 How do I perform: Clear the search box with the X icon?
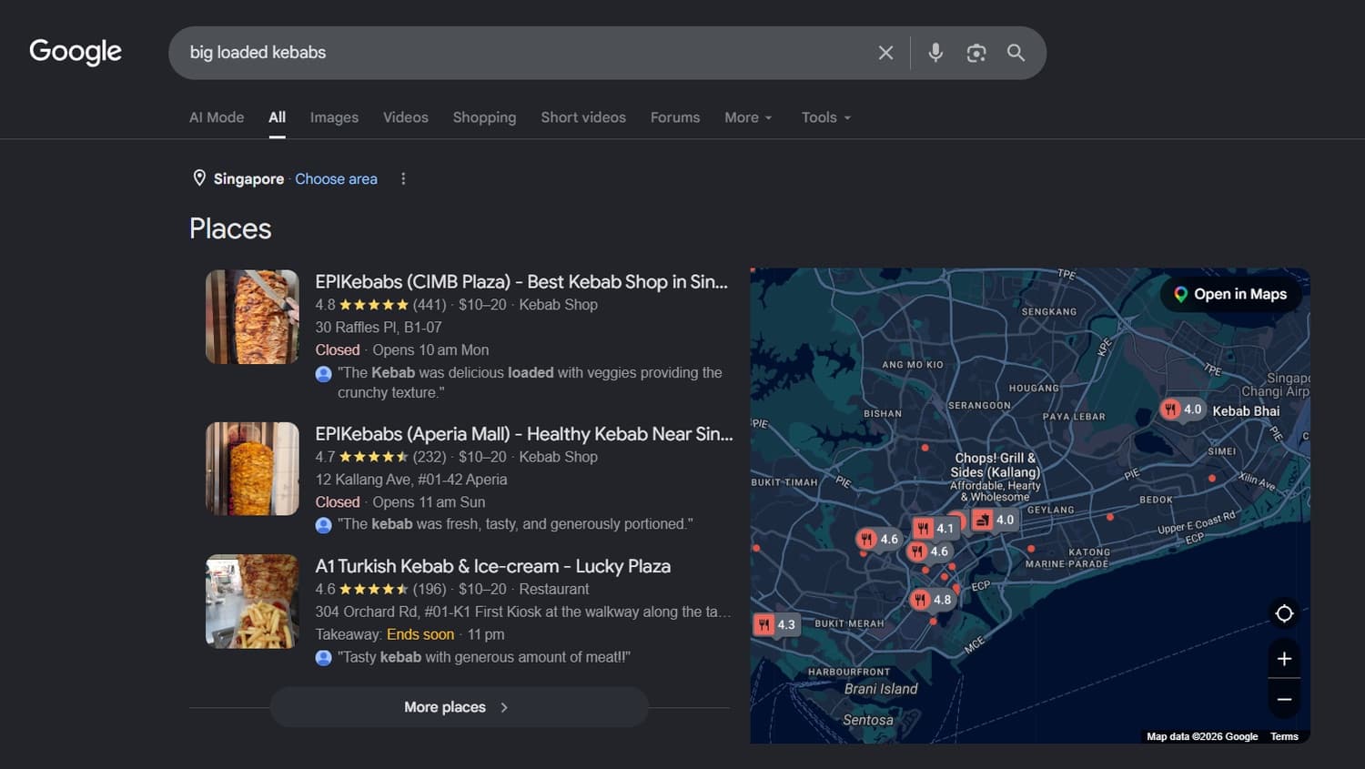(x=885, y=53)
